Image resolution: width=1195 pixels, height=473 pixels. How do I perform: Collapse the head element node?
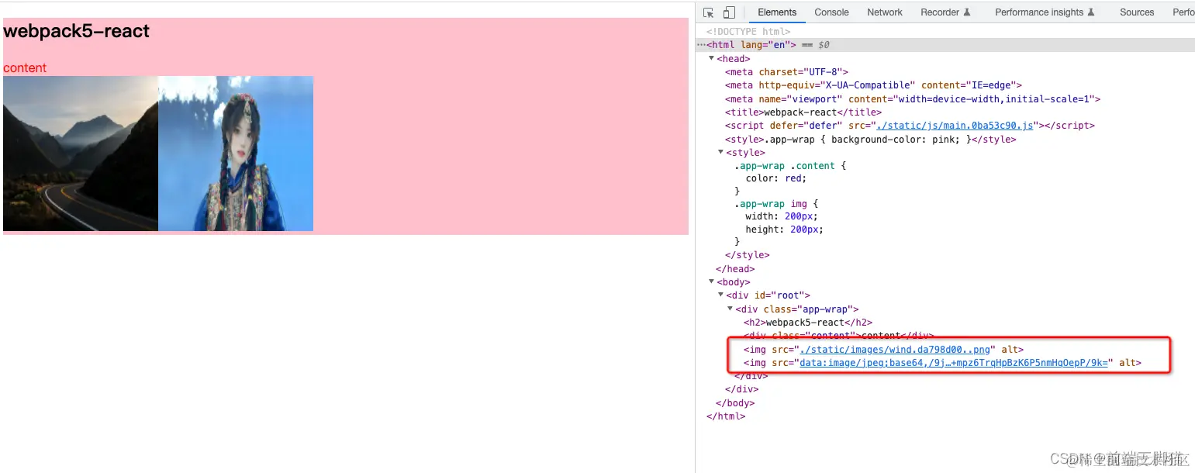pyautogui.click(x=712, y=59)
